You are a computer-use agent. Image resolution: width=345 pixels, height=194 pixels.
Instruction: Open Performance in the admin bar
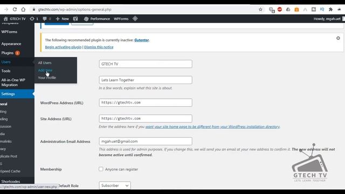coord(97,19)
